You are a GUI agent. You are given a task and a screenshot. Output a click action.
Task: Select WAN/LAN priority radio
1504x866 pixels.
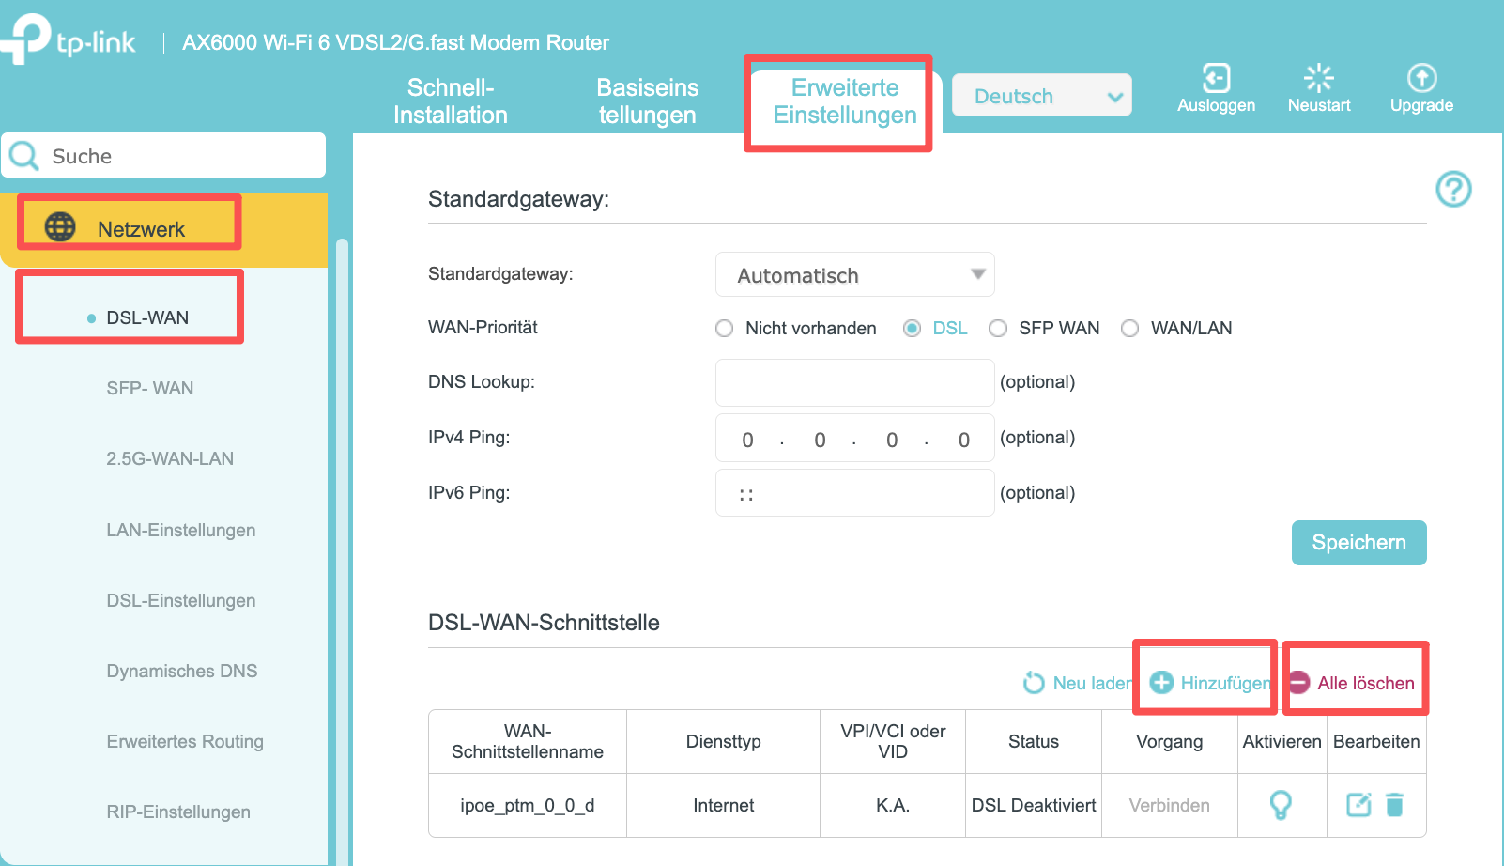click(1130, 328)
